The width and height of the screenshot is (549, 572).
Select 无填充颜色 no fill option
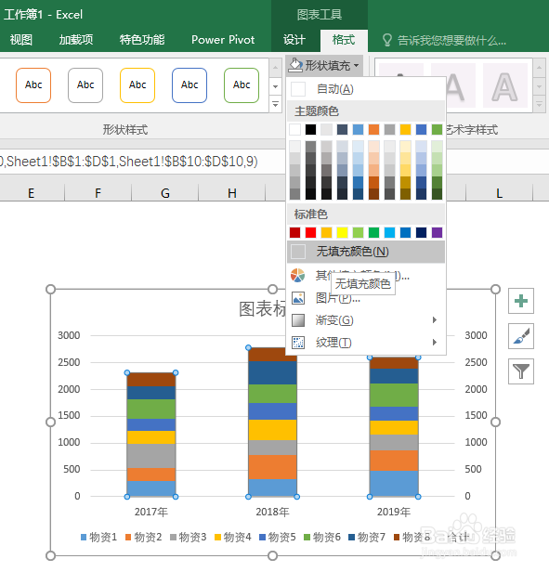point(366,252)
